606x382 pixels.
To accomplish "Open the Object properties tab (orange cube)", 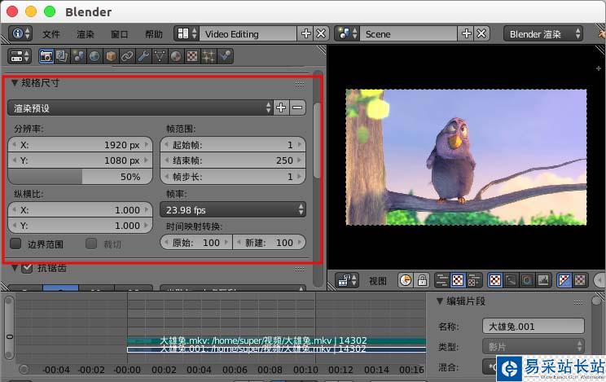I will 111,56.
